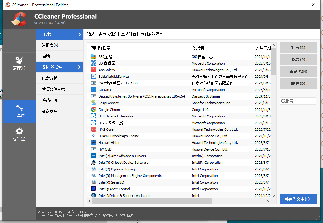
Task: Click the 2023/8/1 install date cell
Action: 261,103
